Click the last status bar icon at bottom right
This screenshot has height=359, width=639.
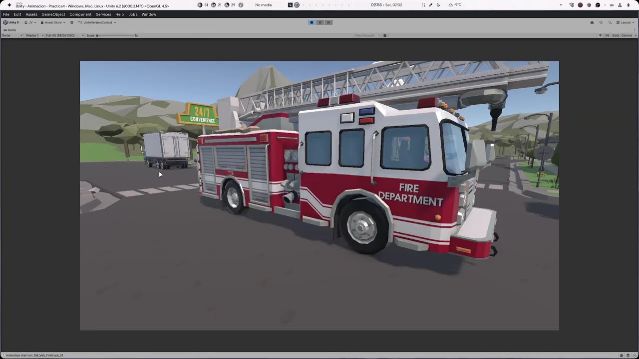click(634, 356)
